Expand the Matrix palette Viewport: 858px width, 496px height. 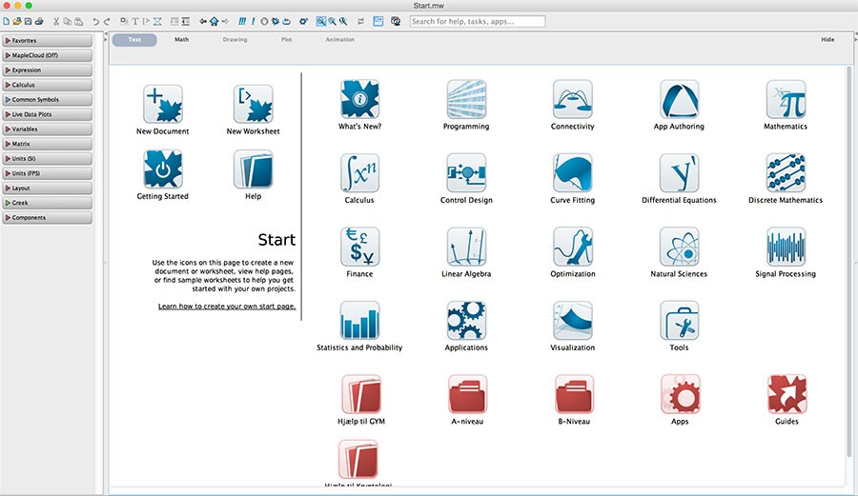47,144
